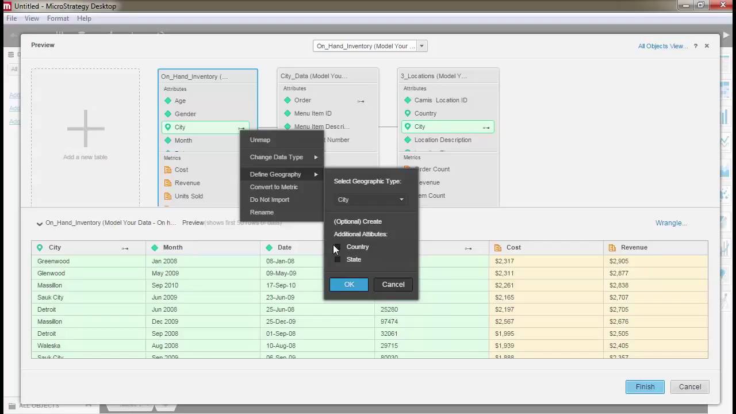Click the Age attribute diamond icon
736x414 pixels.
[x=168, y=101]
